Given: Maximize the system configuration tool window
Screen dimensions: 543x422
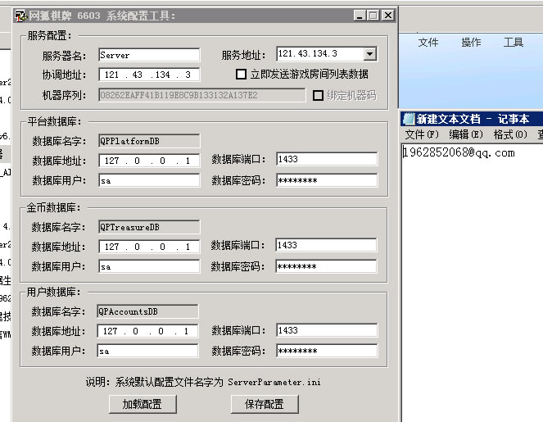Looking at the screenshot, I should (373, 16).
